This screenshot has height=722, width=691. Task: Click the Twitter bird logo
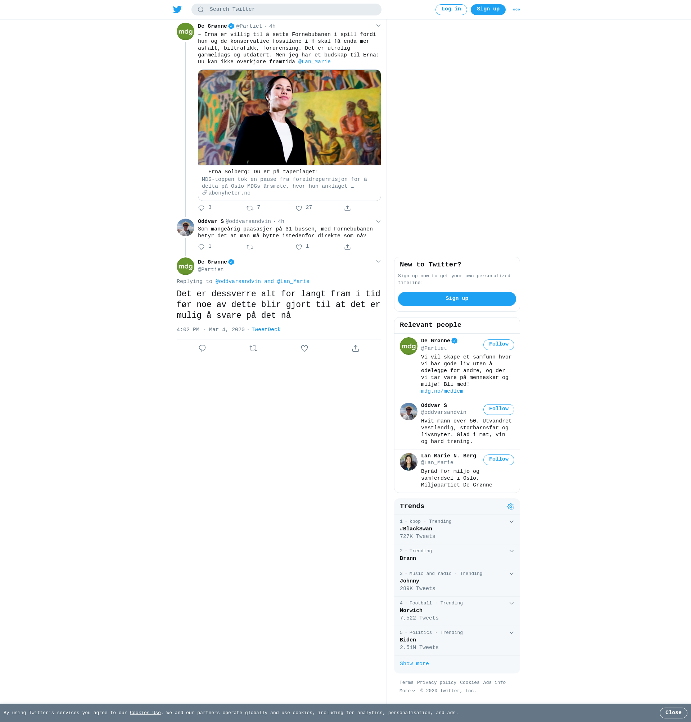[x=177, y=10]
